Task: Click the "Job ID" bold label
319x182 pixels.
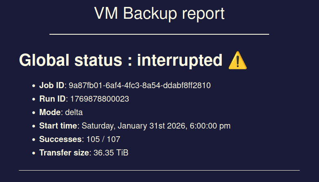Action: (52, 85)
